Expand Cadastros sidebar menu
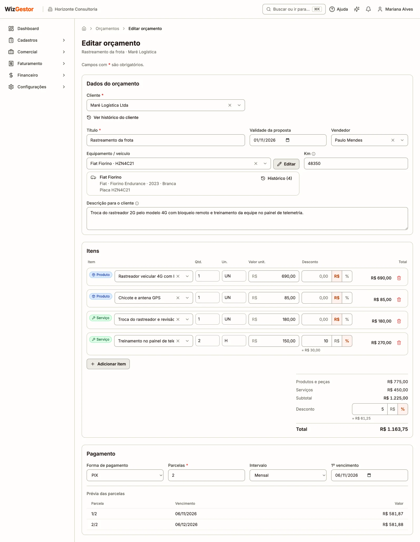This screenshot has width=420, height=542. (37, 40)
